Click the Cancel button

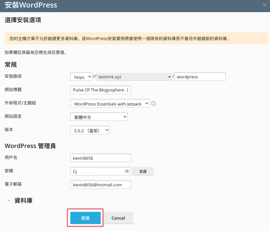(x=118, y=218)
